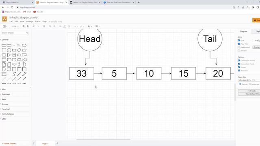
Task: Select the curved S connector shape
Action: pyautogui.click(x=14, y=74)
